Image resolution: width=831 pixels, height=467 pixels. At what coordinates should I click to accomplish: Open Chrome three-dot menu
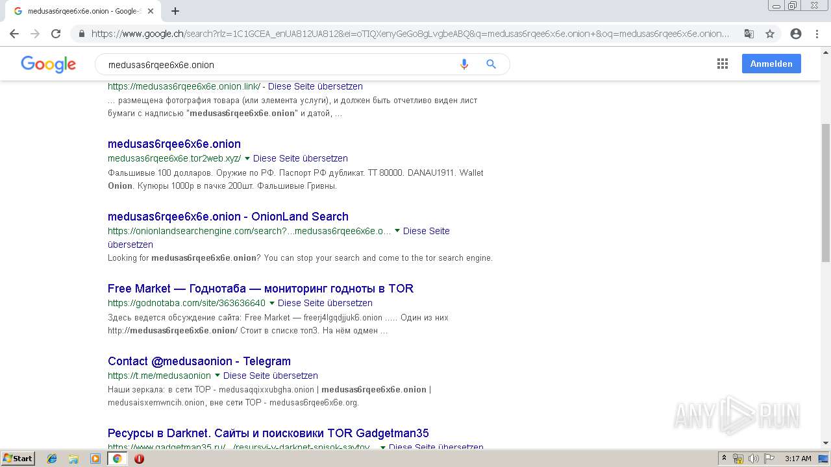(x=817, y=34)
